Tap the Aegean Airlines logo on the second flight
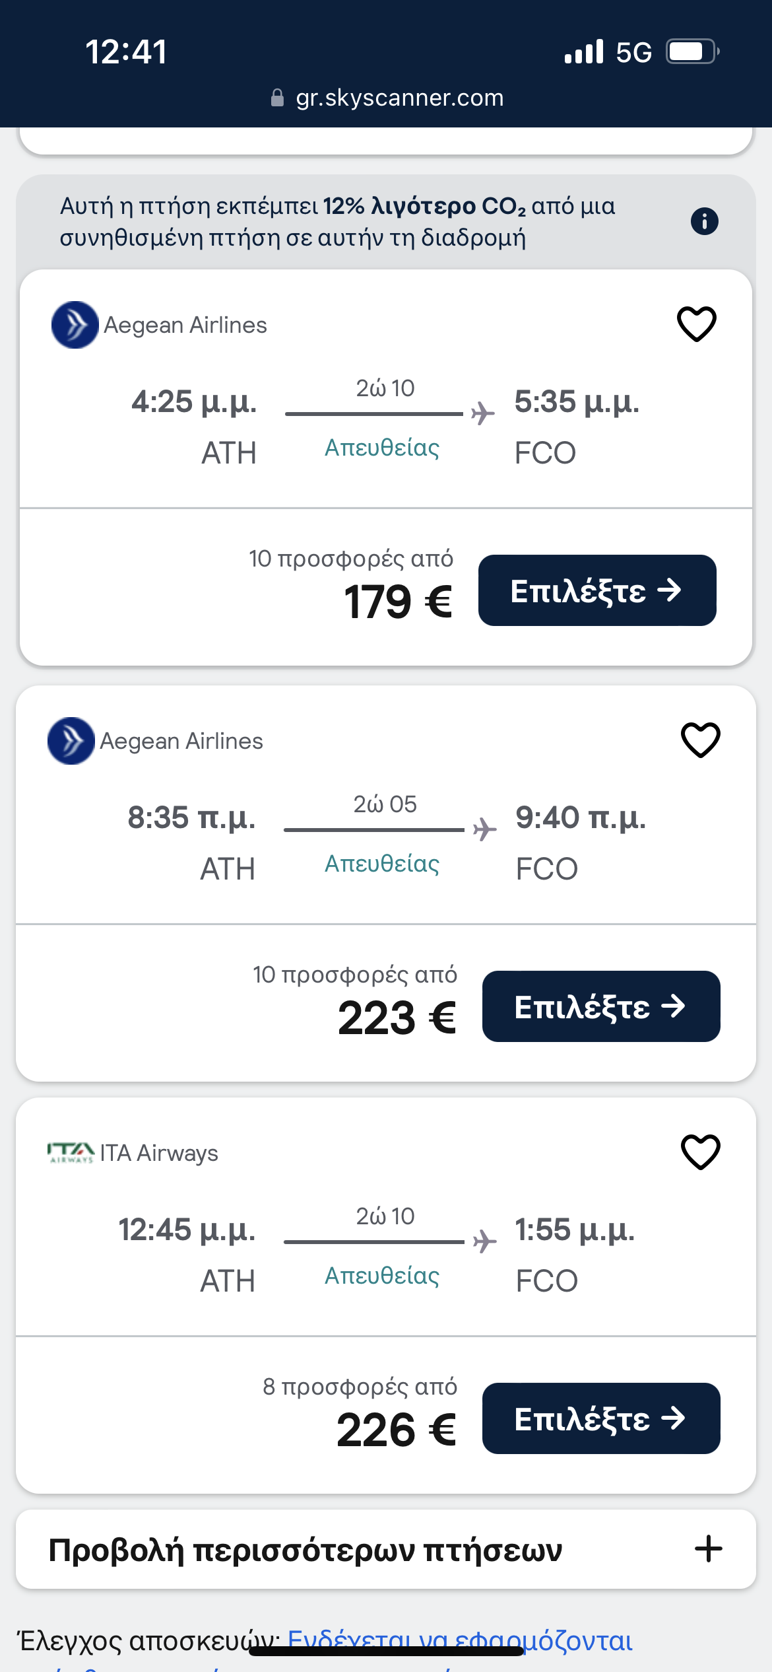Viewport: 772px width, 1672px height. point(71,741)
